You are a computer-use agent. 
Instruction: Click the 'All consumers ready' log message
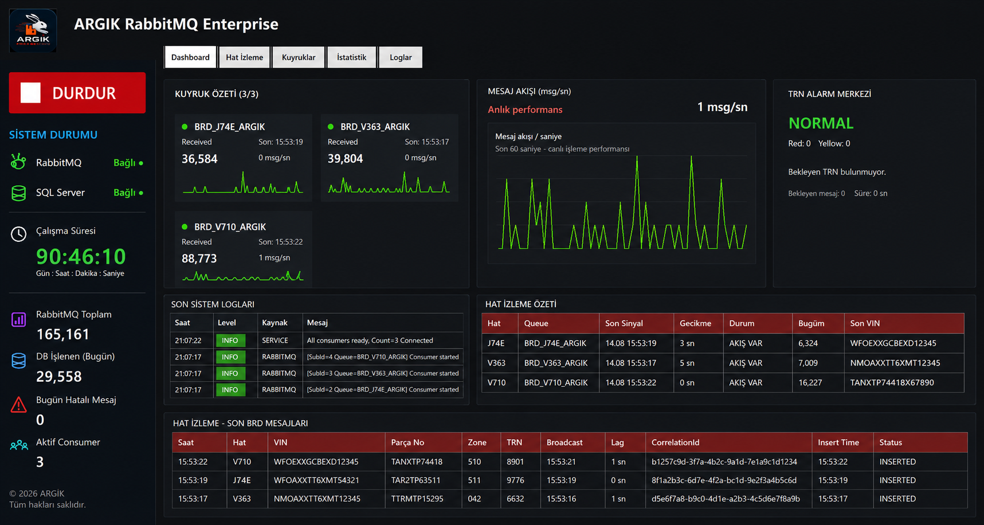(x=370, y=340)
